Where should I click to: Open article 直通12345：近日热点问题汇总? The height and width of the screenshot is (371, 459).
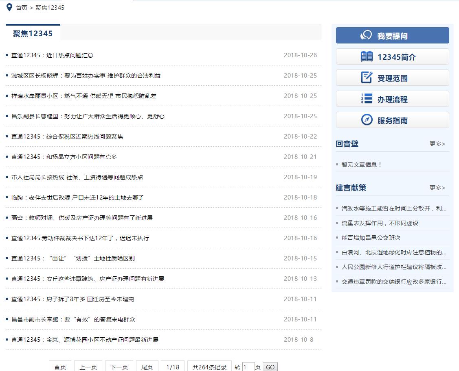pyautogui.click(x=52, y=55)
